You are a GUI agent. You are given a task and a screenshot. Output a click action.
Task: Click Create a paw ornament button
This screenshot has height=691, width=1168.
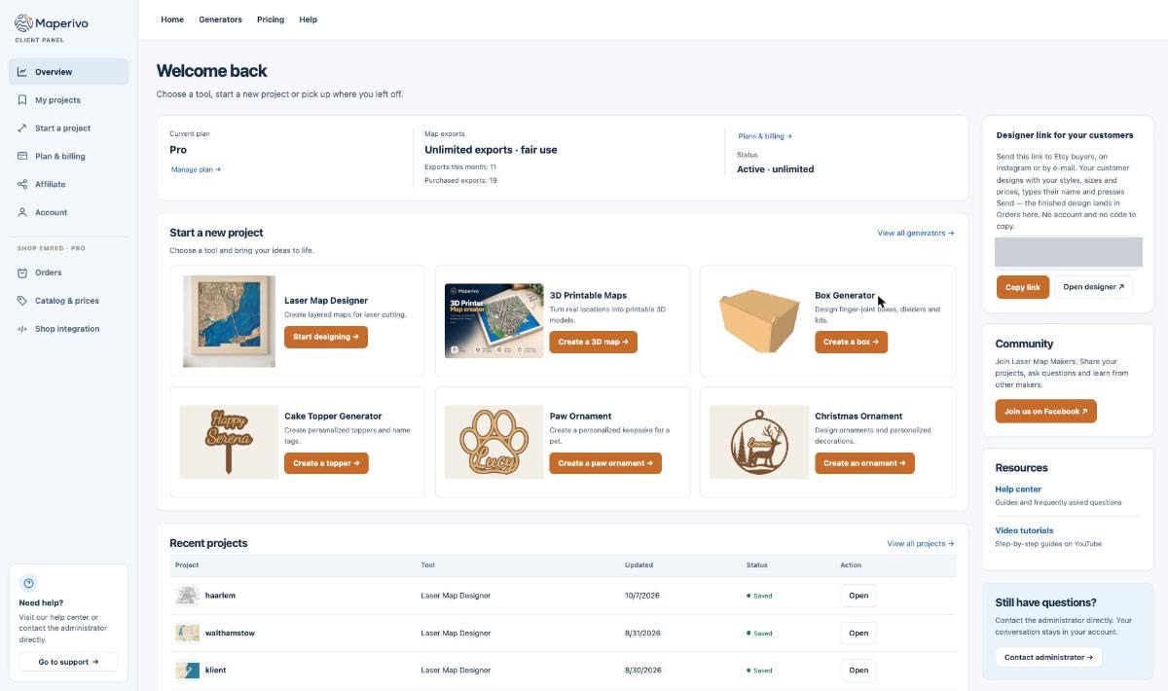coord(605,463)
